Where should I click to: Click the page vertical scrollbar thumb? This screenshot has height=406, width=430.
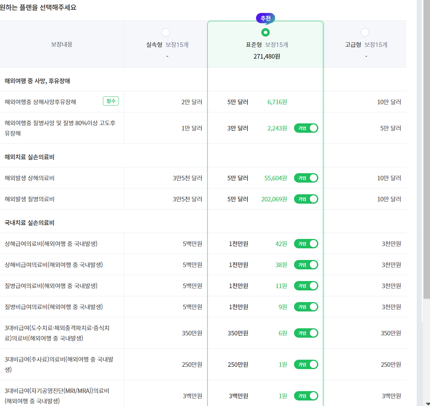coord(427,149)
